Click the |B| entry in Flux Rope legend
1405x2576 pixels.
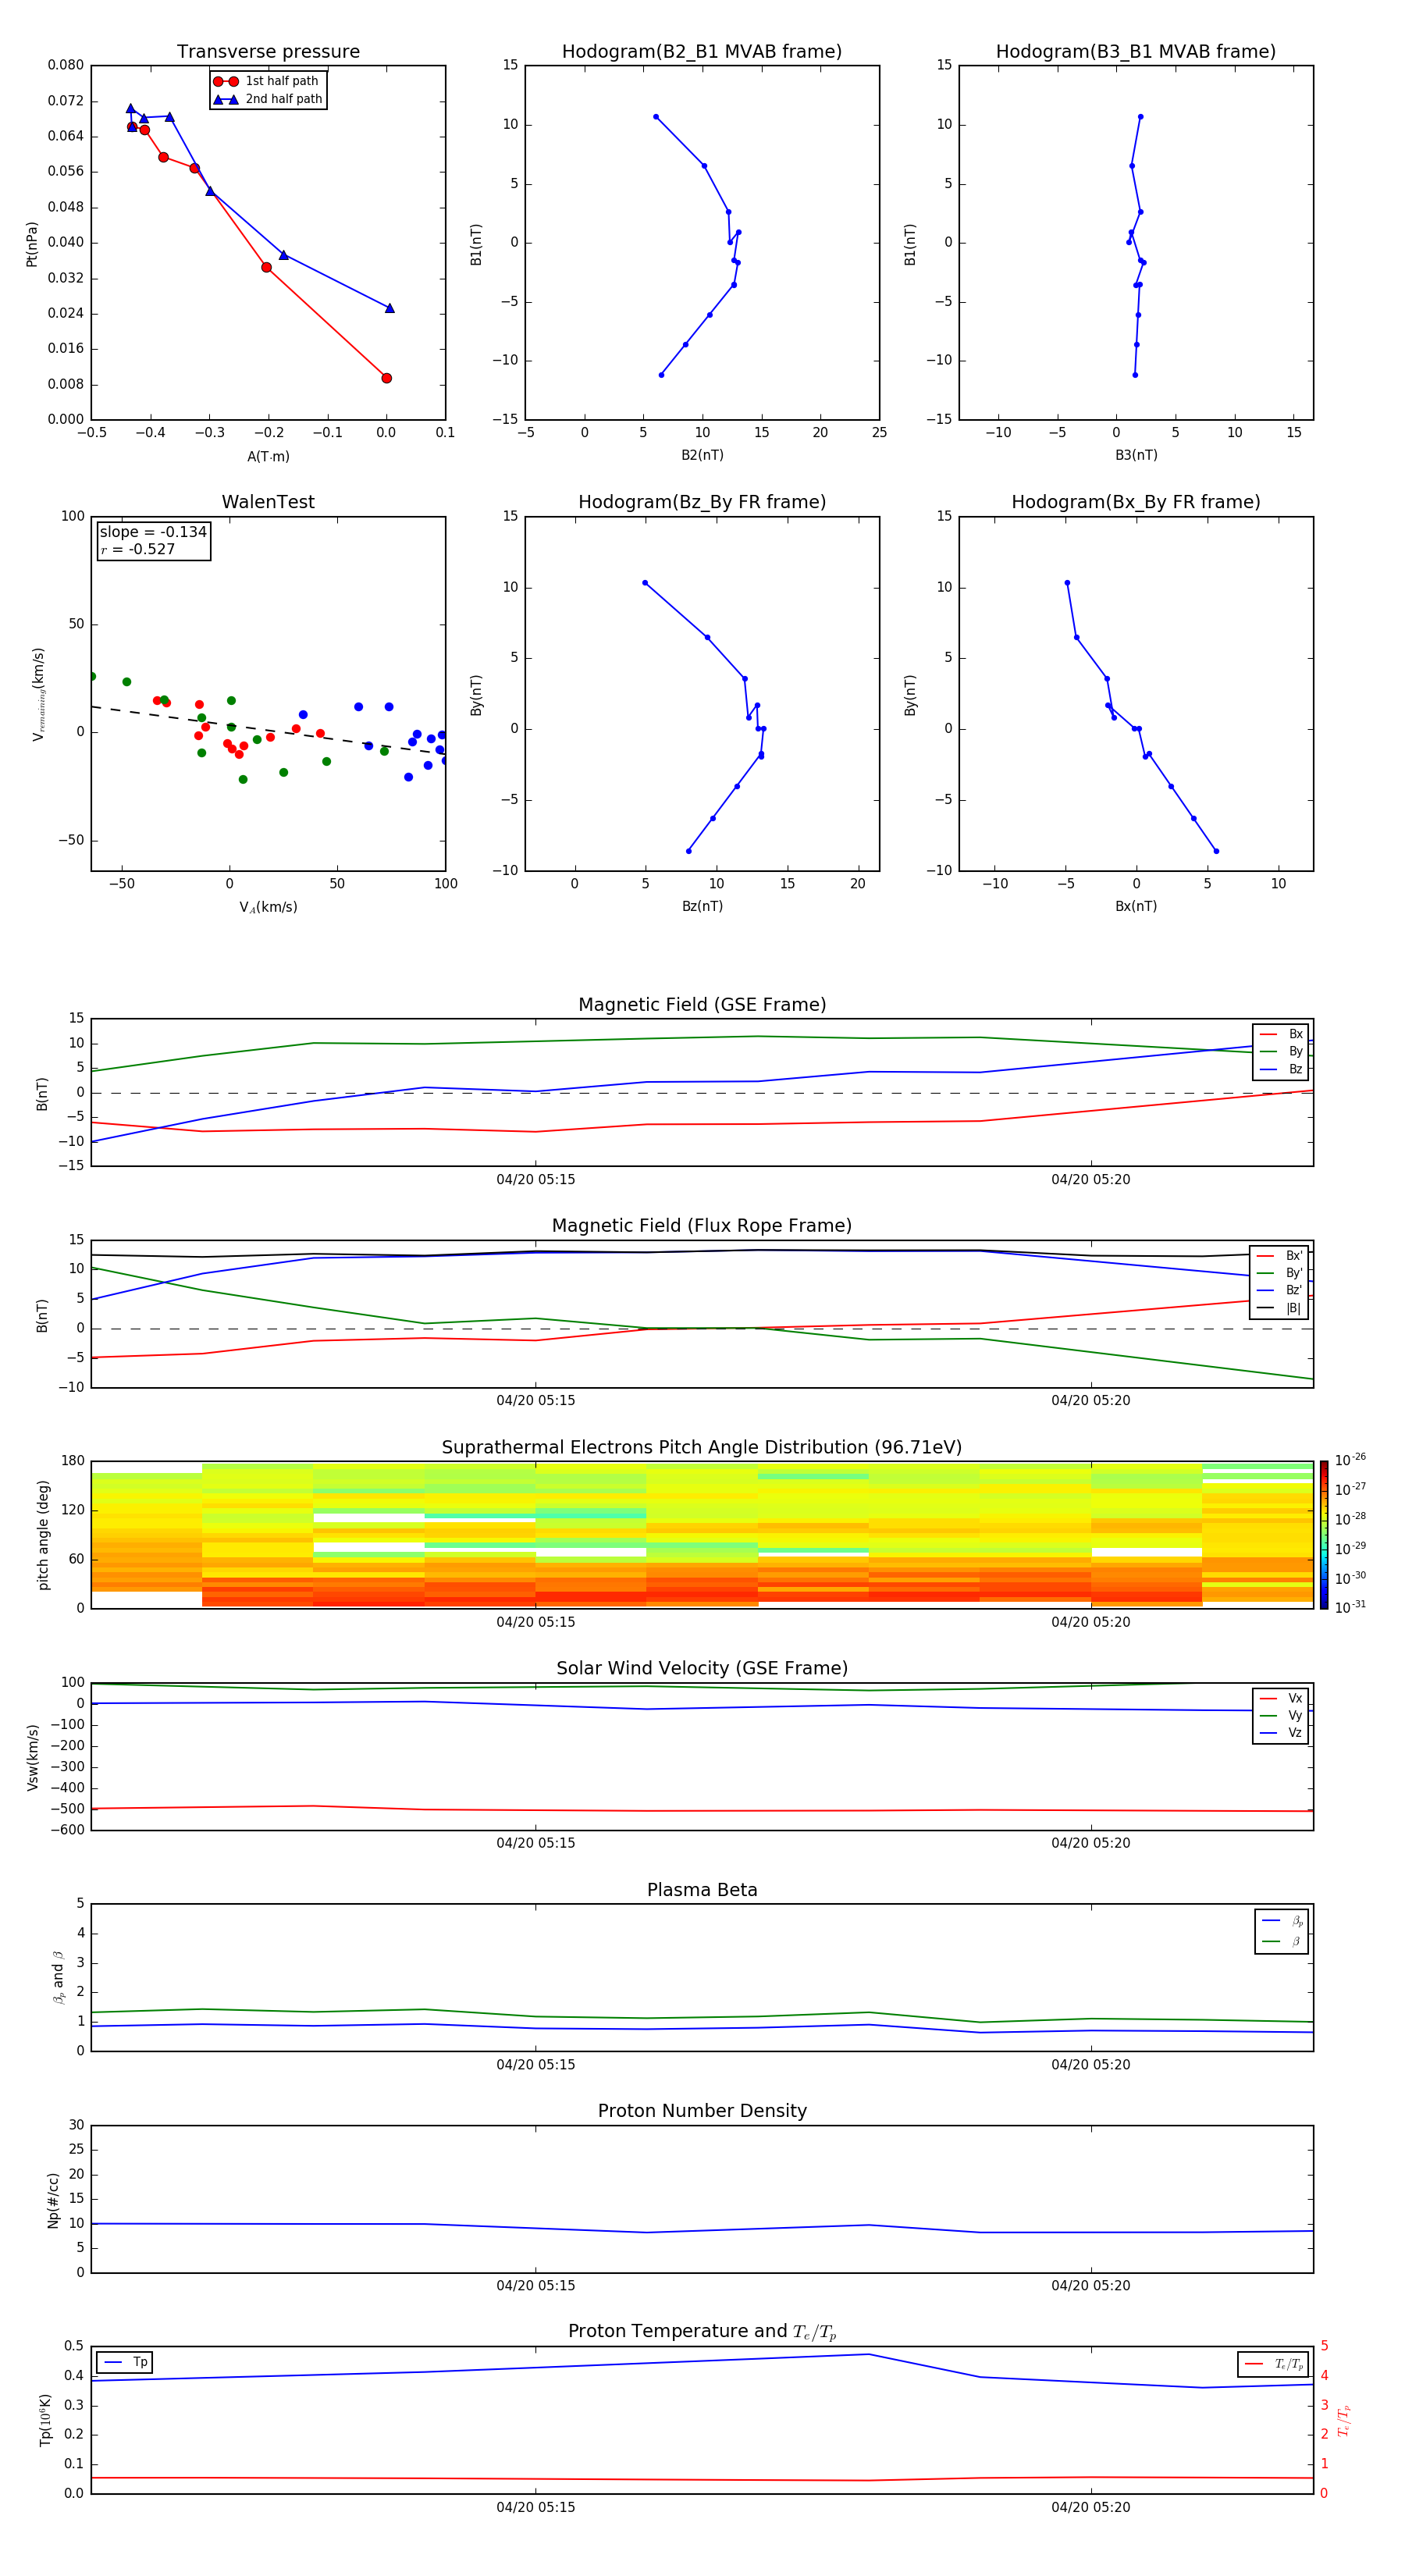point(1280,1308)
